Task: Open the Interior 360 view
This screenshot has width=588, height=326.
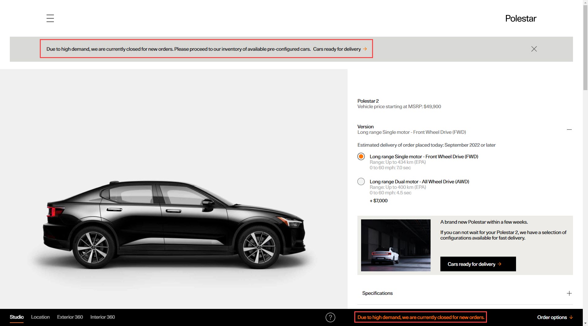Action: click(x=102, y=317)
